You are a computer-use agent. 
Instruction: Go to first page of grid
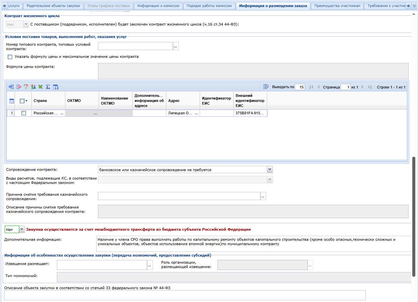pos(311,87)
